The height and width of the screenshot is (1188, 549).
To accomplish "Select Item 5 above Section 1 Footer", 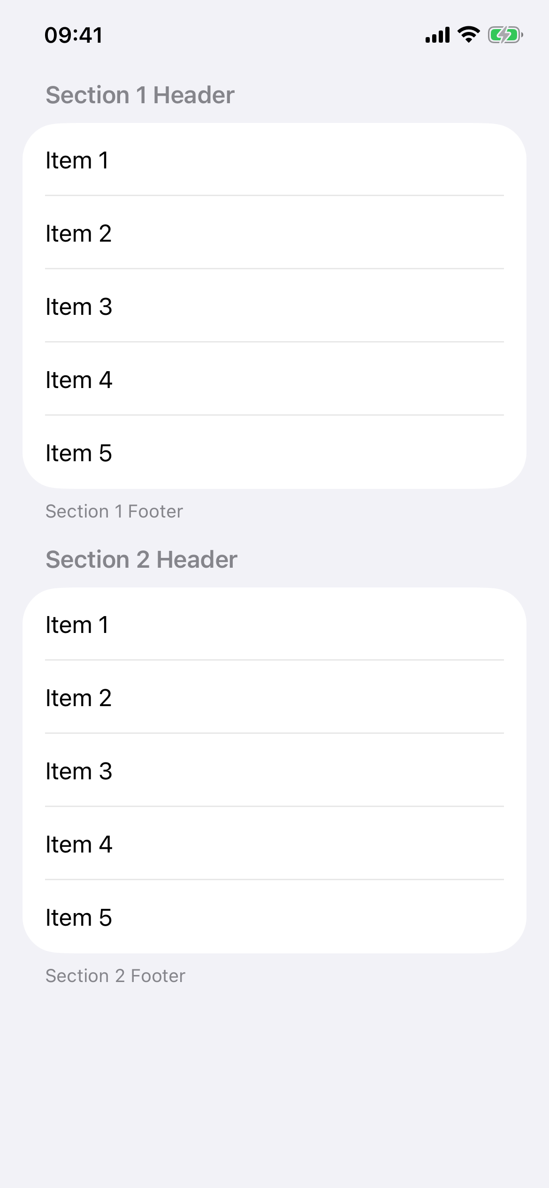I will point(274,453).
